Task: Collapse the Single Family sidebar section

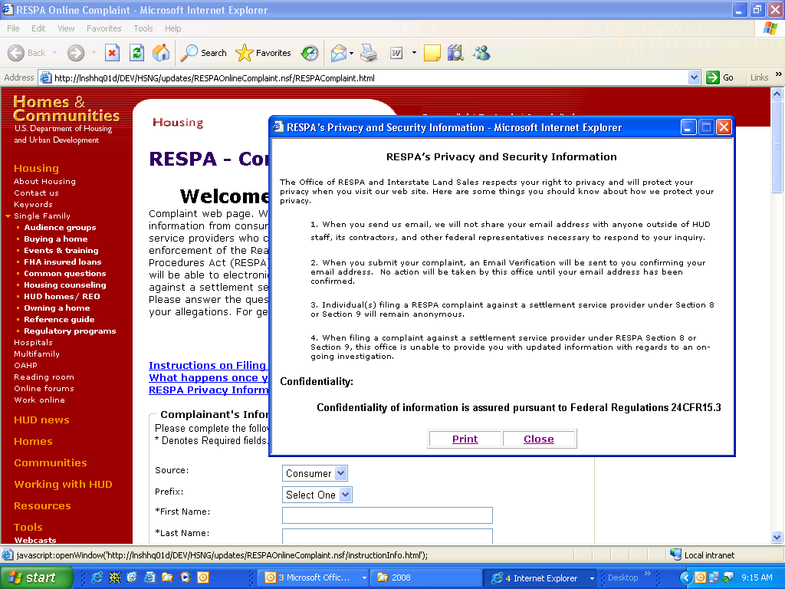Action: click(x=8, y=216)
